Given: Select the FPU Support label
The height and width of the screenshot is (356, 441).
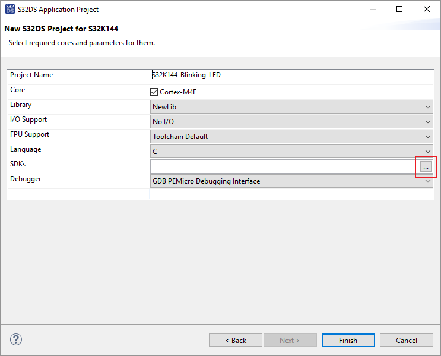Looking at the screenshot, I should (x=30, y=135).
